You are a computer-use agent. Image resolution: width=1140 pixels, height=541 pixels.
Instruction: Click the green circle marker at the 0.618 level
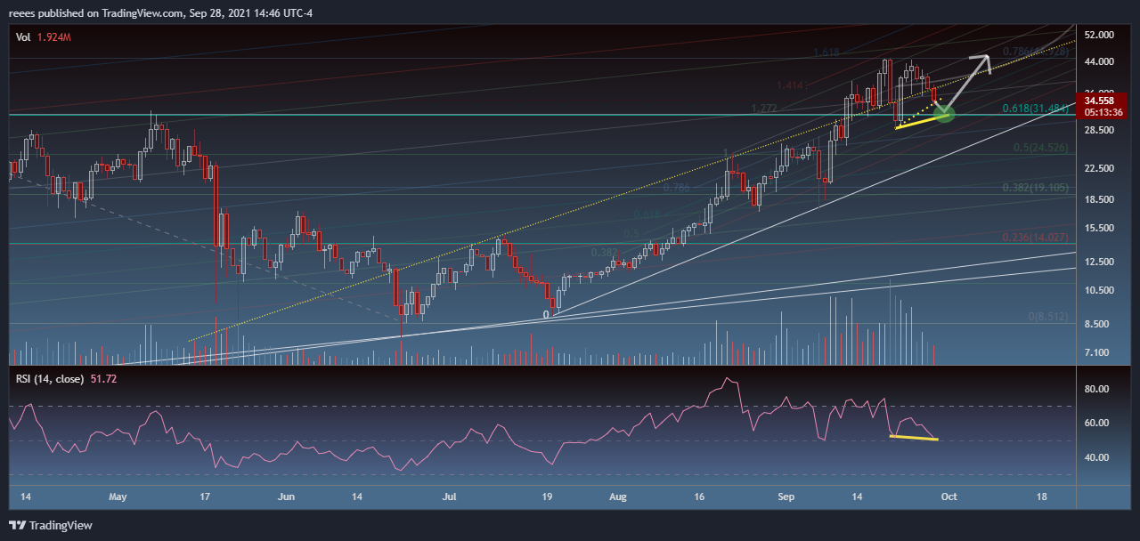click(x=944, y=113)
